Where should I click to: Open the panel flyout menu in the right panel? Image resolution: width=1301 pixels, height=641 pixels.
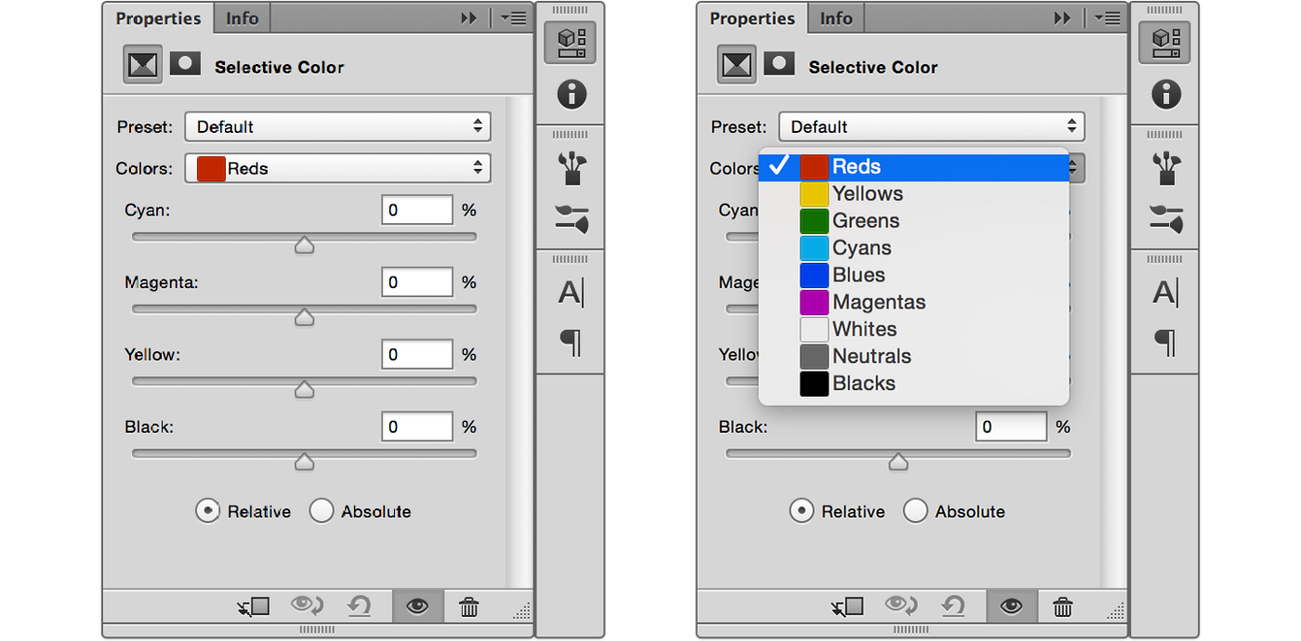click(x=1107, y=18)
